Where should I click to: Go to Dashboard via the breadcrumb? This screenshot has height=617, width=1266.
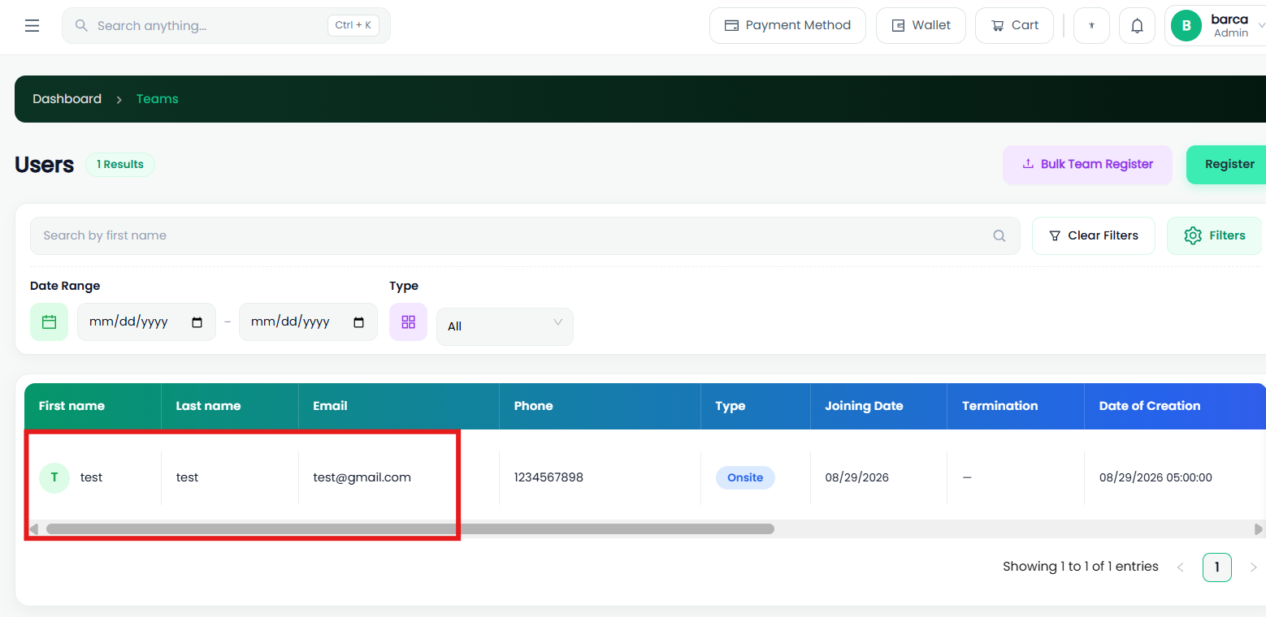67,99
